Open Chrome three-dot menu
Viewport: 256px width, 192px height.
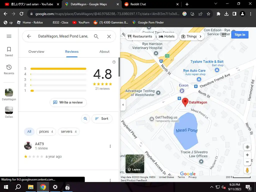[250, 14]
